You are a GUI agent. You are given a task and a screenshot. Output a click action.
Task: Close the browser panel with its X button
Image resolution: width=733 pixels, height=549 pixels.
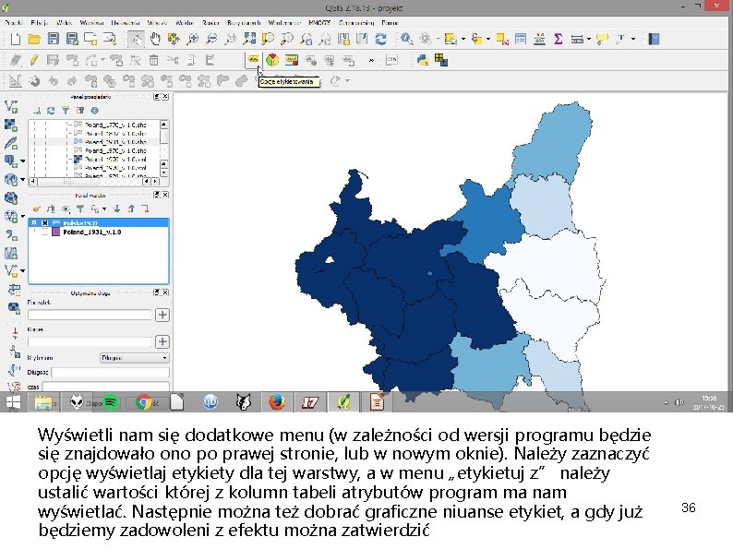(x=165, y=97)
